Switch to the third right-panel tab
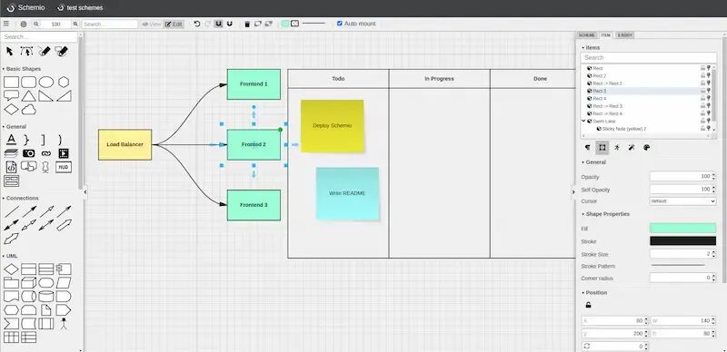The height and width of the screenshot is (352, 727). [x=624, y=35]
